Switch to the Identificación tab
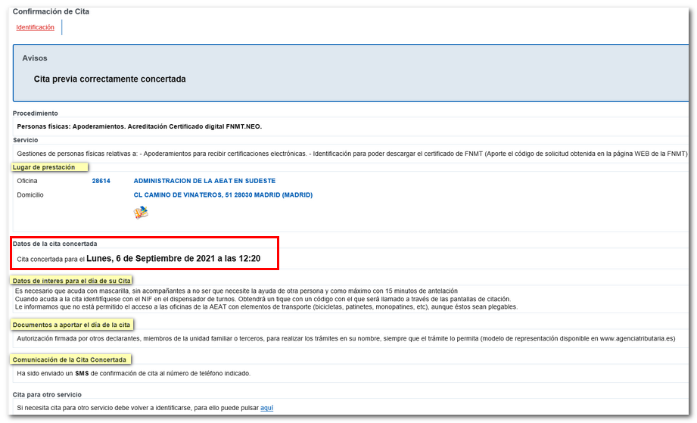 pos(36,27)
